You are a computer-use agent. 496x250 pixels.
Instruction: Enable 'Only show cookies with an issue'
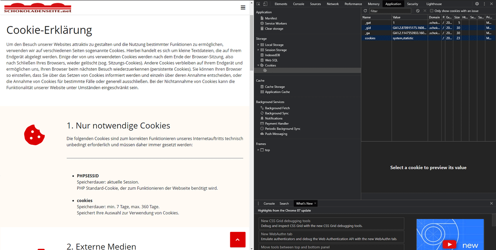tap(431, 10)
